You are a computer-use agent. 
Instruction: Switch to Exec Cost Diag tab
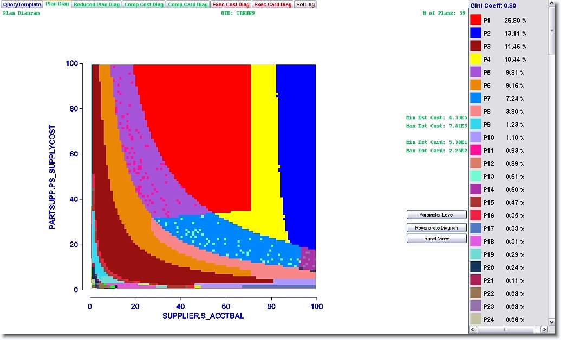click(x=231, y=4)
